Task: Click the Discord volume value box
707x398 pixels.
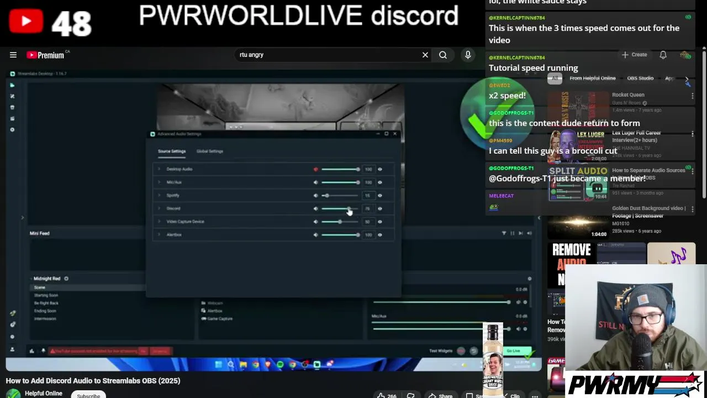Action: pos(367,208)
